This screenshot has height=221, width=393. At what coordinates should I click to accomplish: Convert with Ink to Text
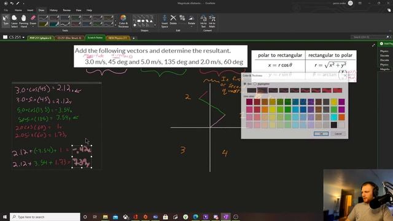203,21
